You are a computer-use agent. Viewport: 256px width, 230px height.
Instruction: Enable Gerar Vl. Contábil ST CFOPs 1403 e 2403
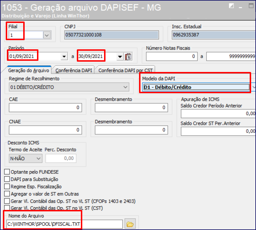[7, 201]
